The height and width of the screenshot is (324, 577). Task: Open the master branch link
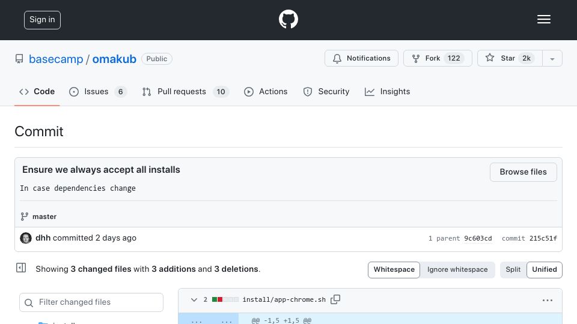[44, 217]
